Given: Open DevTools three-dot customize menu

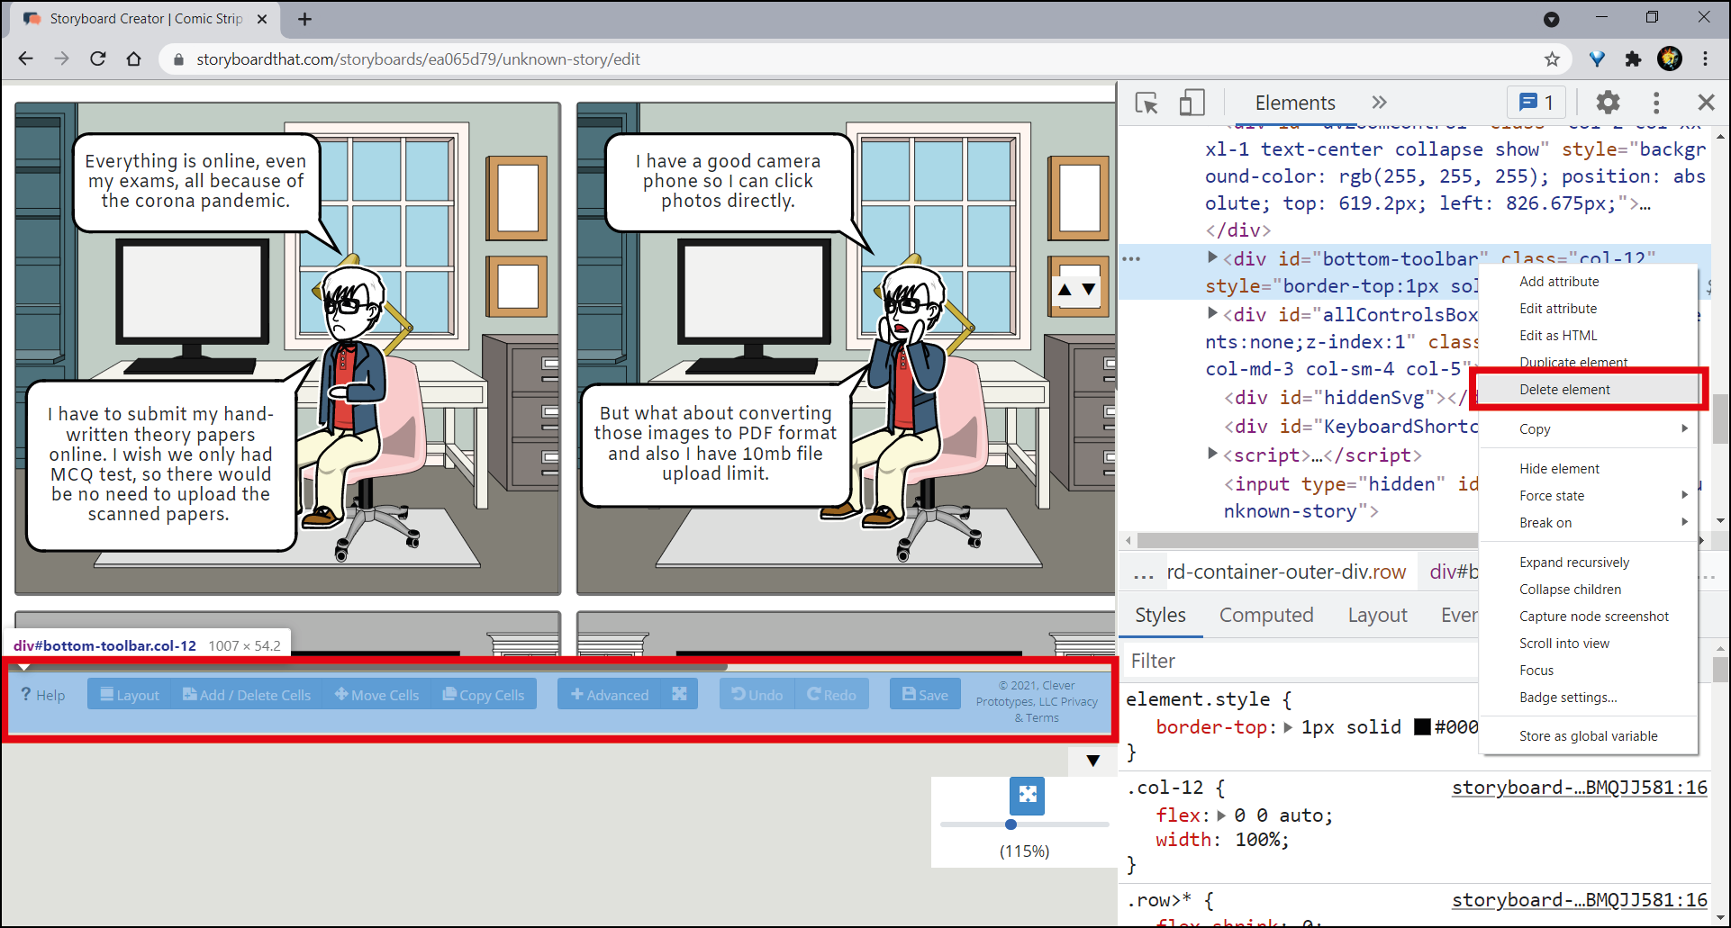Looking at the screenshot, I should [x=1656, y=103].
